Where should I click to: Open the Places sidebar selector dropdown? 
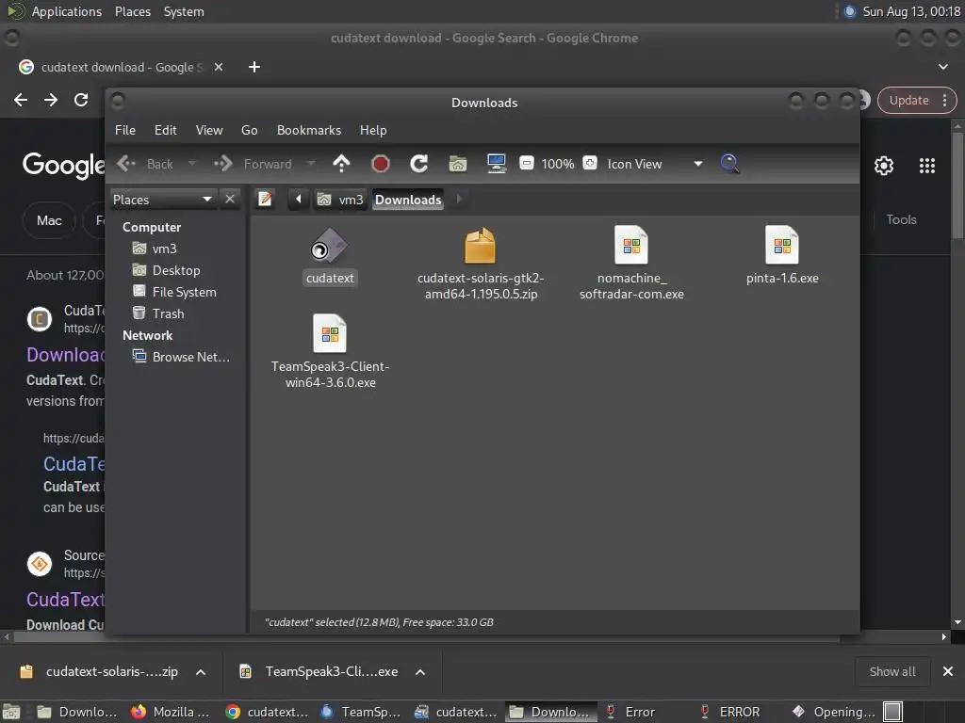163,200
